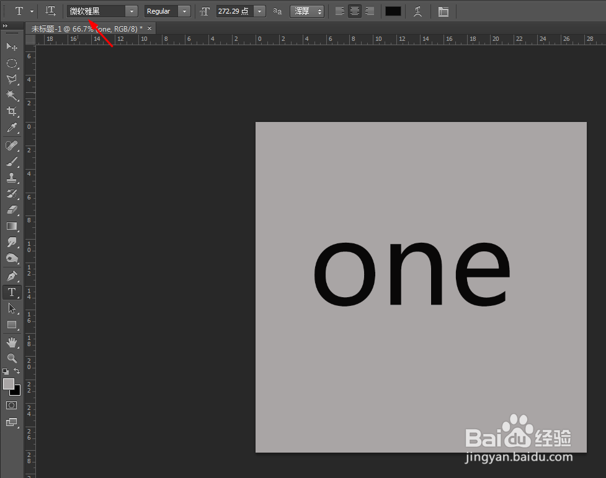Change the screen mode
Image resolution: width=606 pixels, height=478 pixels.
point(12,422)
